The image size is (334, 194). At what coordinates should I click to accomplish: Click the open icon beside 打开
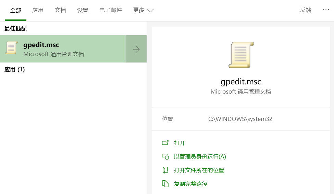click(x=165, y=143)
